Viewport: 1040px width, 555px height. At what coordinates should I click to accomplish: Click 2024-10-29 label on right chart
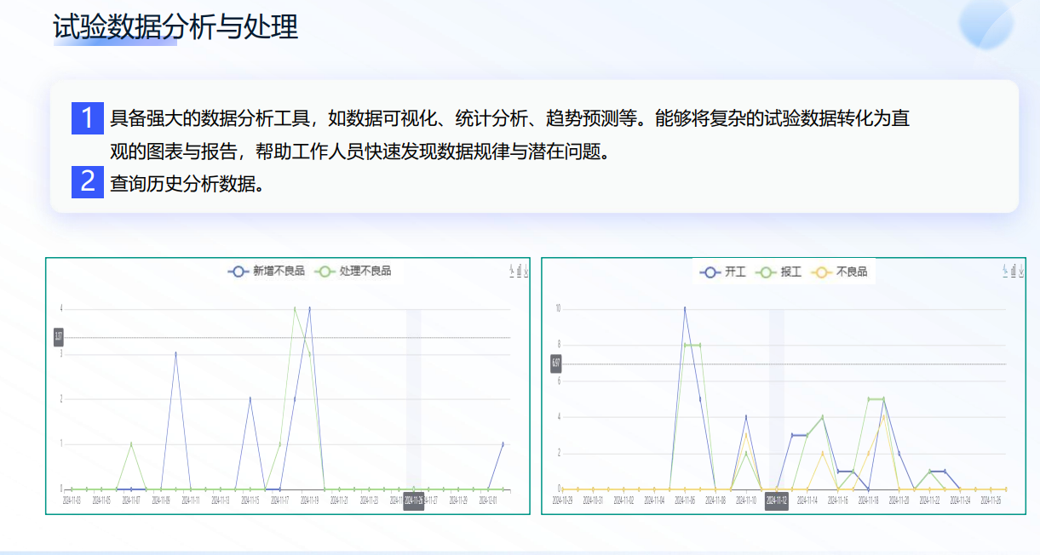[563, 501]
